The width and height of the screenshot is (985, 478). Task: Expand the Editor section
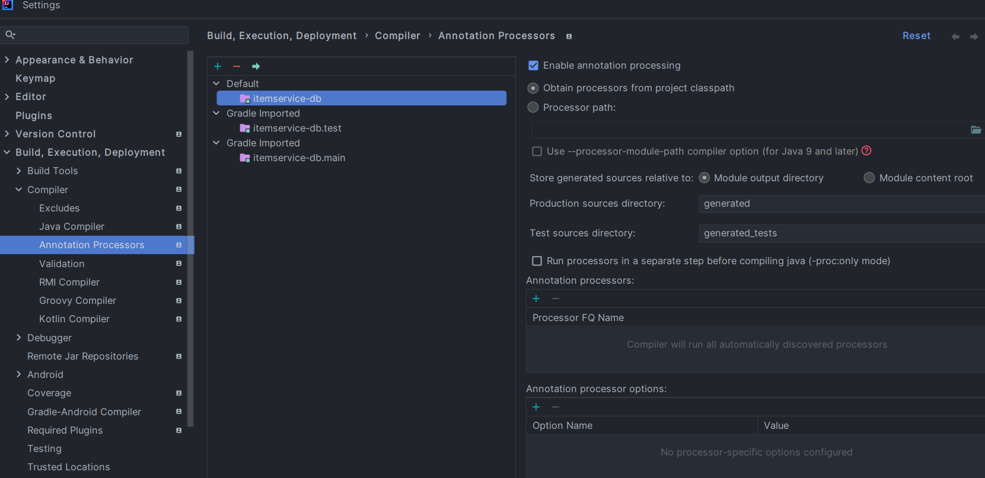coord(7,97)
